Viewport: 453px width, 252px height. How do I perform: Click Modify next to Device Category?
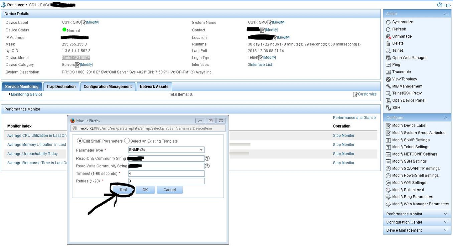(x=86, y=65)
